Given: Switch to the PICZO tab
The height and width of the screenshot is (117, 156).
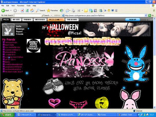Looking at the screenshot, I should coord(6,20).
